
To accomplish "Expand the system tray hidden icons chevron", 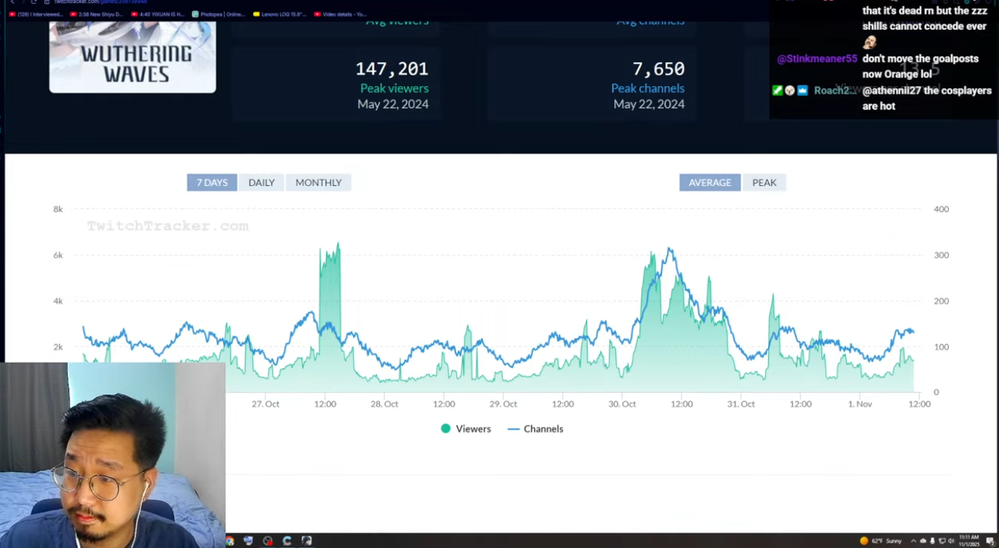I will point(914,541).
